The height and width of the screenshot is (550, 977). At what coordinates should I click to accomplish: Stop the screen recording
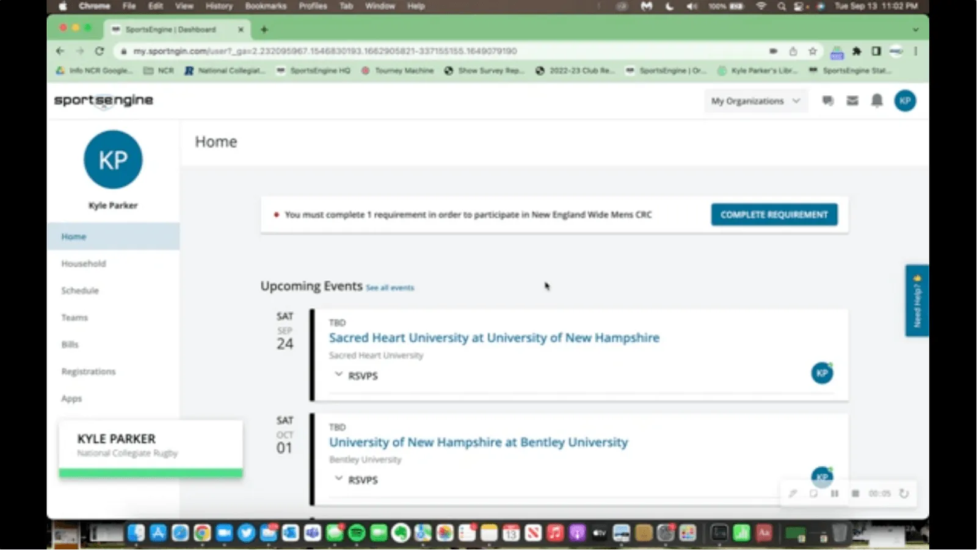click(855, 493)
